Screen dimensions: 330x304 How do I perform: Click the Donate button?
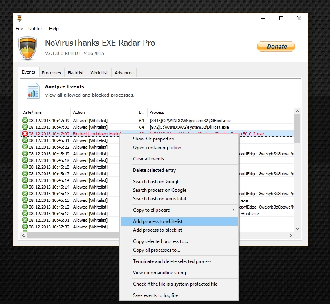pyautogui.click(x=276, y=47)
